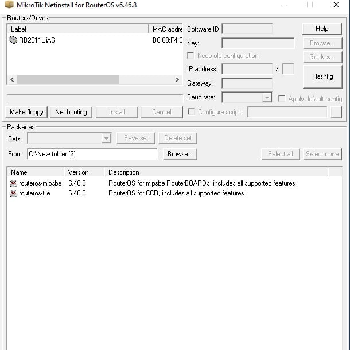Image resolution: width=350 pixels, height=350 pixels.
Task: Click the install progress bar
Action: click(95, 99)
